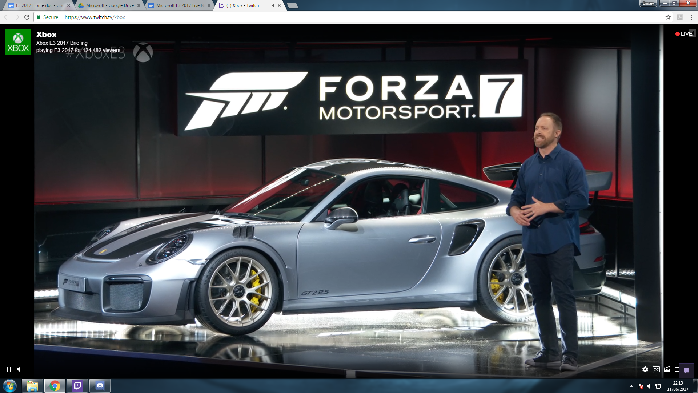
Task: Click the clip clapperboard icon
Action: [667, 369]
